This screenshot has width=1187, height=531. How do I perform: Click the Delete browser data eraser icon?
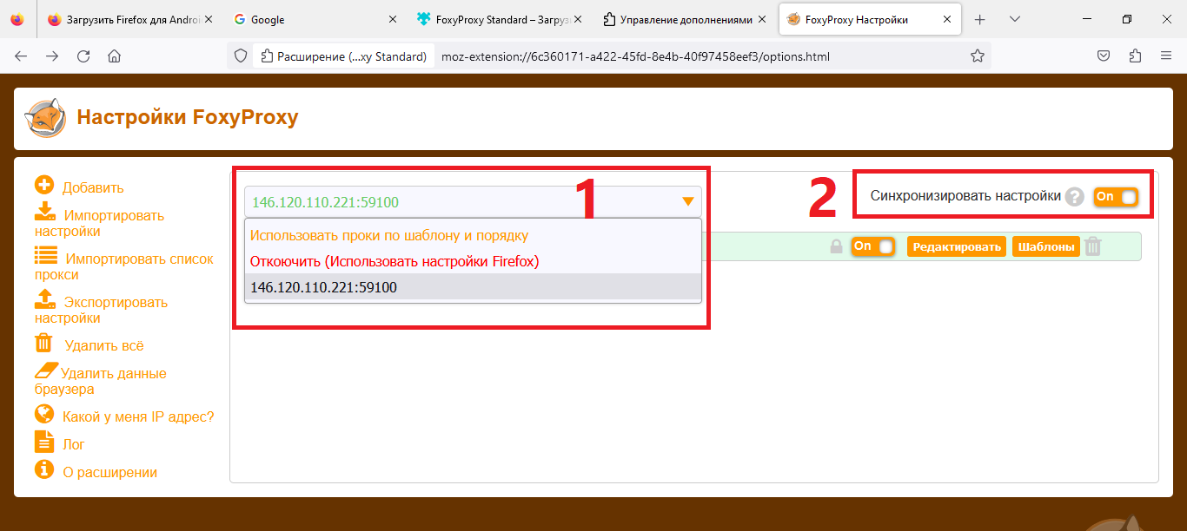click(x=46, y=370)
